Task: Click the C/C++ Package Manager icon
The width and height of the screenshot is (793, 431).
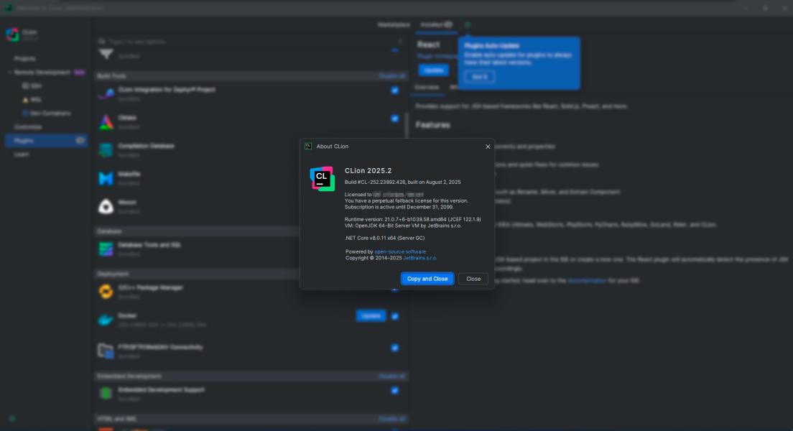Action: click(x=106, y=291)
